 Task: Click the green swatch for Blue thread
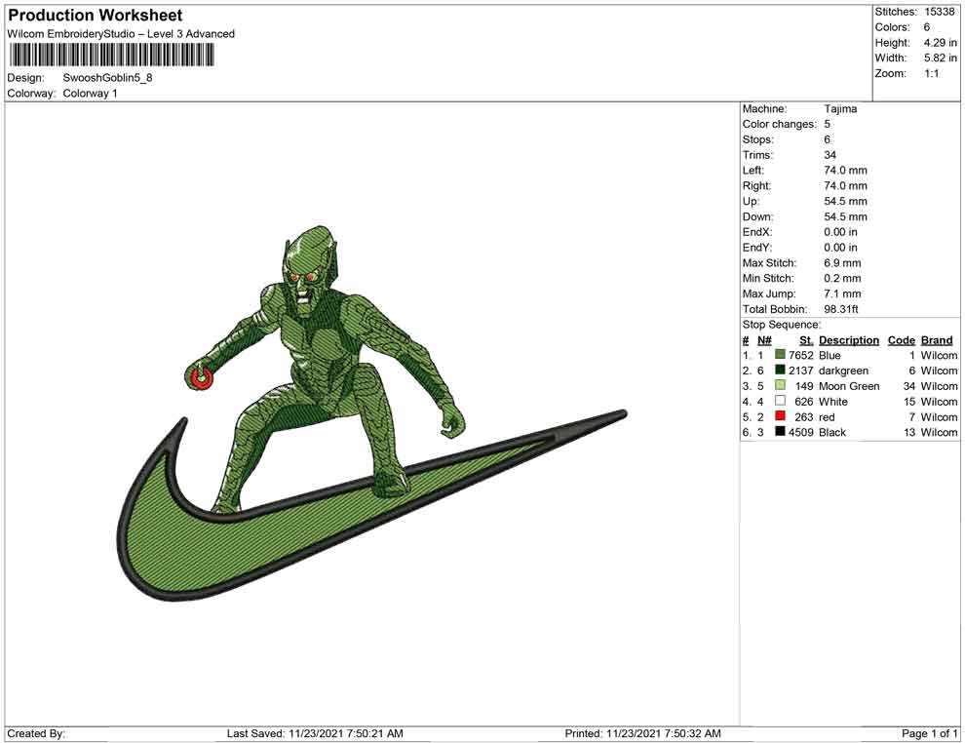781,355
